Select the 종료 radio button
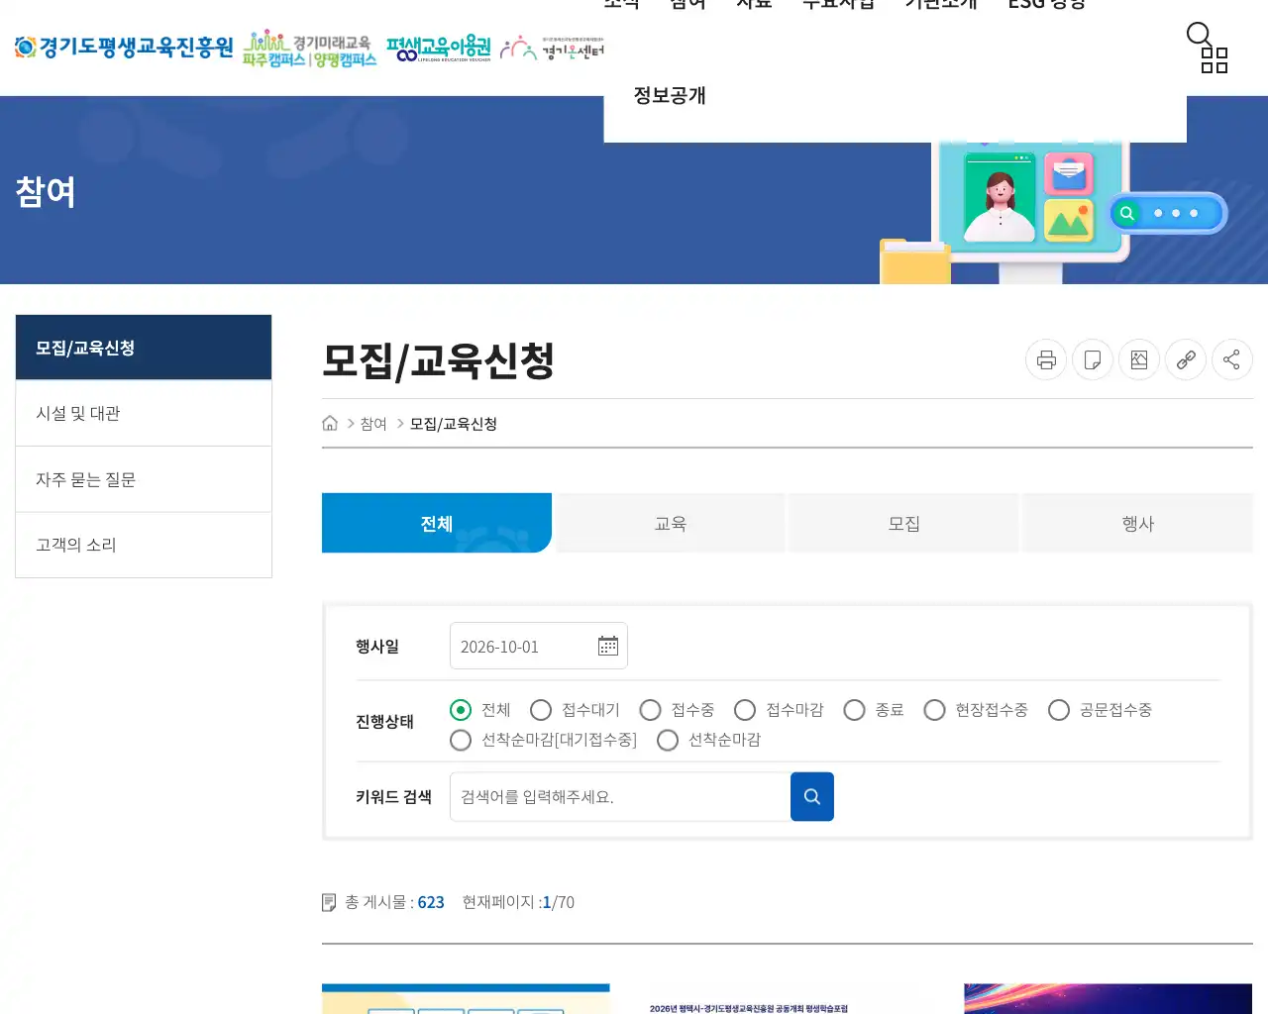This screenshot has height=1014, width=1268. pyautogui.click(x=855, y=710)
